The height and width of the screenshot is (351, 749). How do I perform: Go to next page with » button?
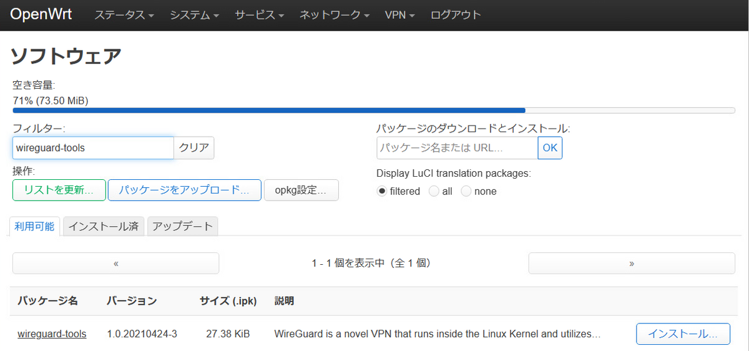click(632, 264)
